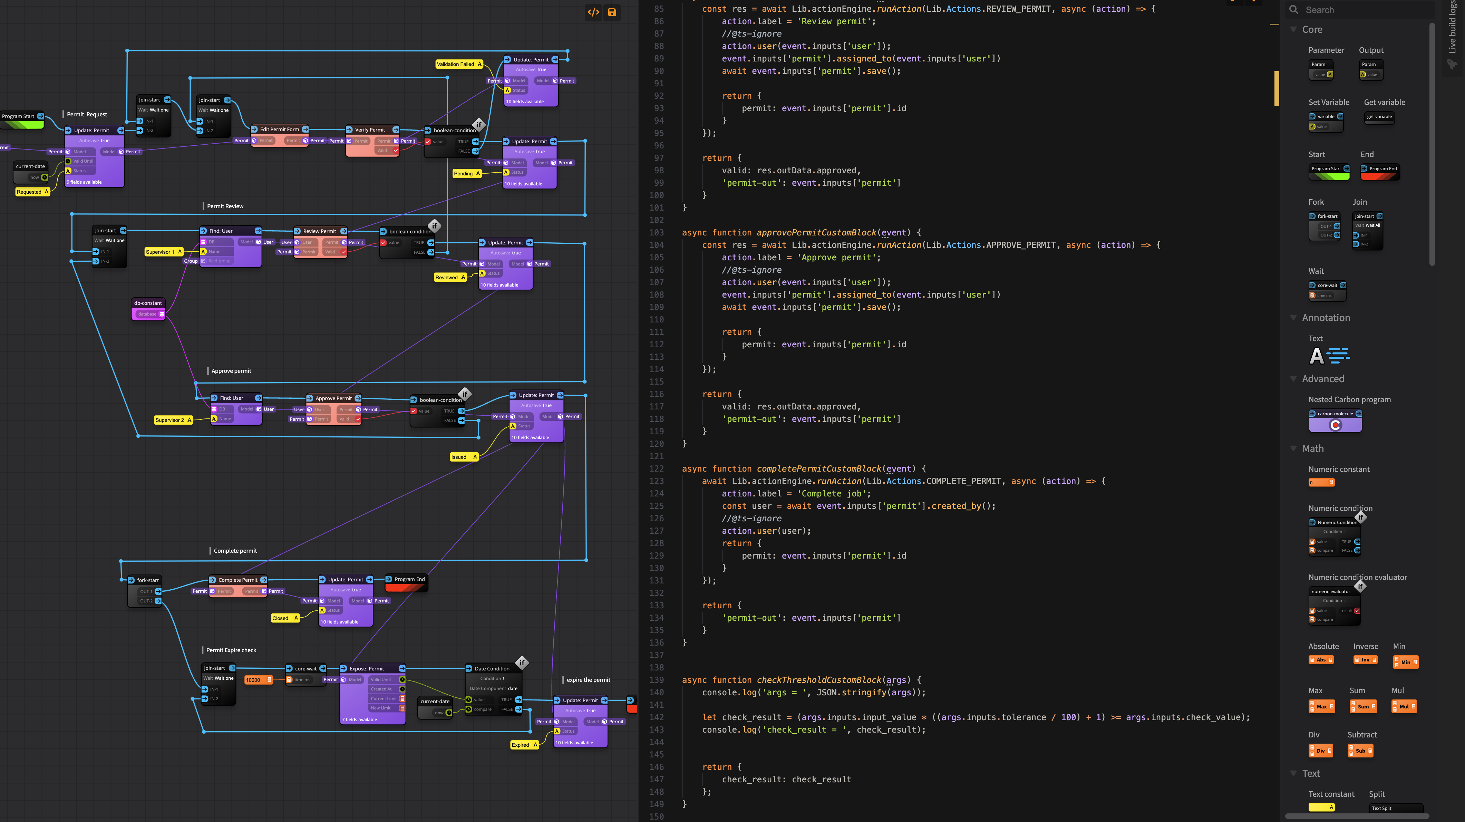Viewport: 1465px width, 822px height.
Task: Click the Edit Permit Form node title
Action: pyautogui.click(x=279, y=130)
